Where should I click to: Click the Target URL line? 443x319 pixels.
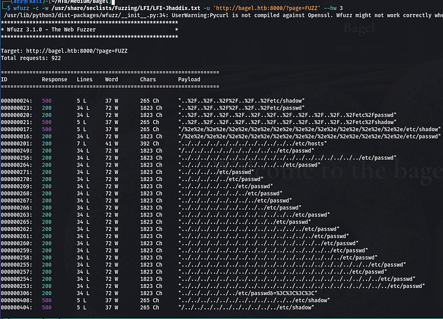[x=64, y=51]
